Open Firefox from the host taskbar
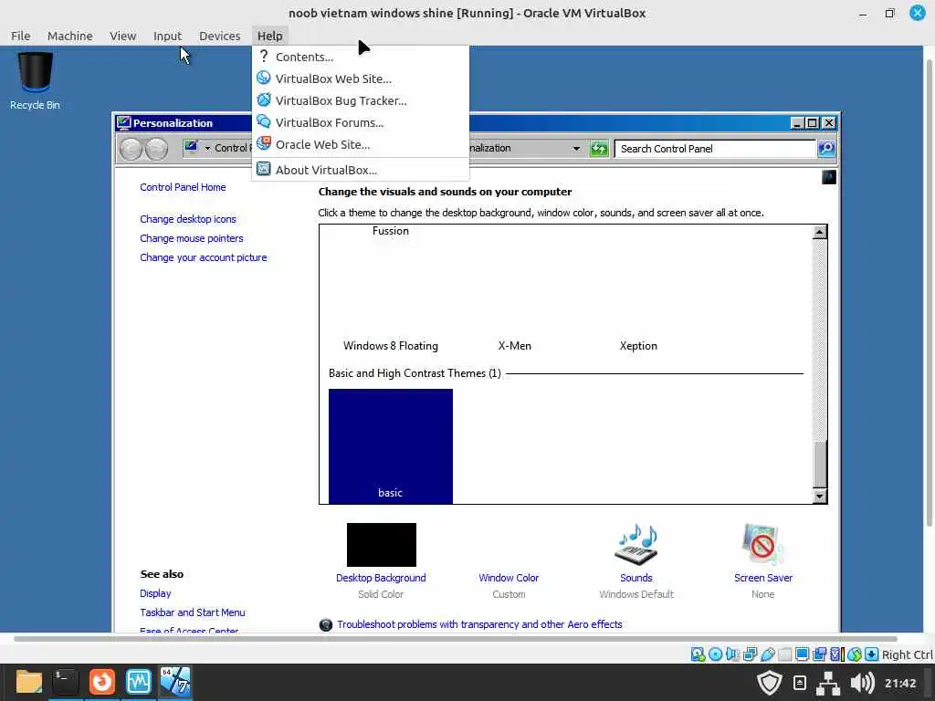The image size is (935, 701). (102, 682)
